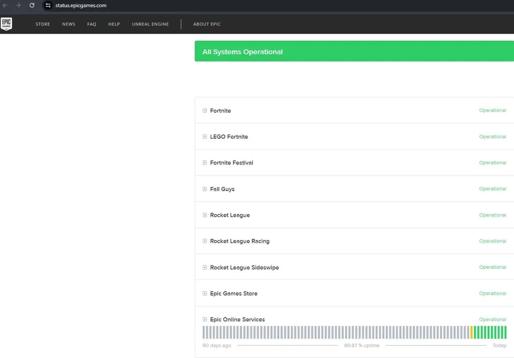The height and width of the screenshot is (358, 514).
Task: Click the Operational status for Fortnite
Action: pos(493,111)
